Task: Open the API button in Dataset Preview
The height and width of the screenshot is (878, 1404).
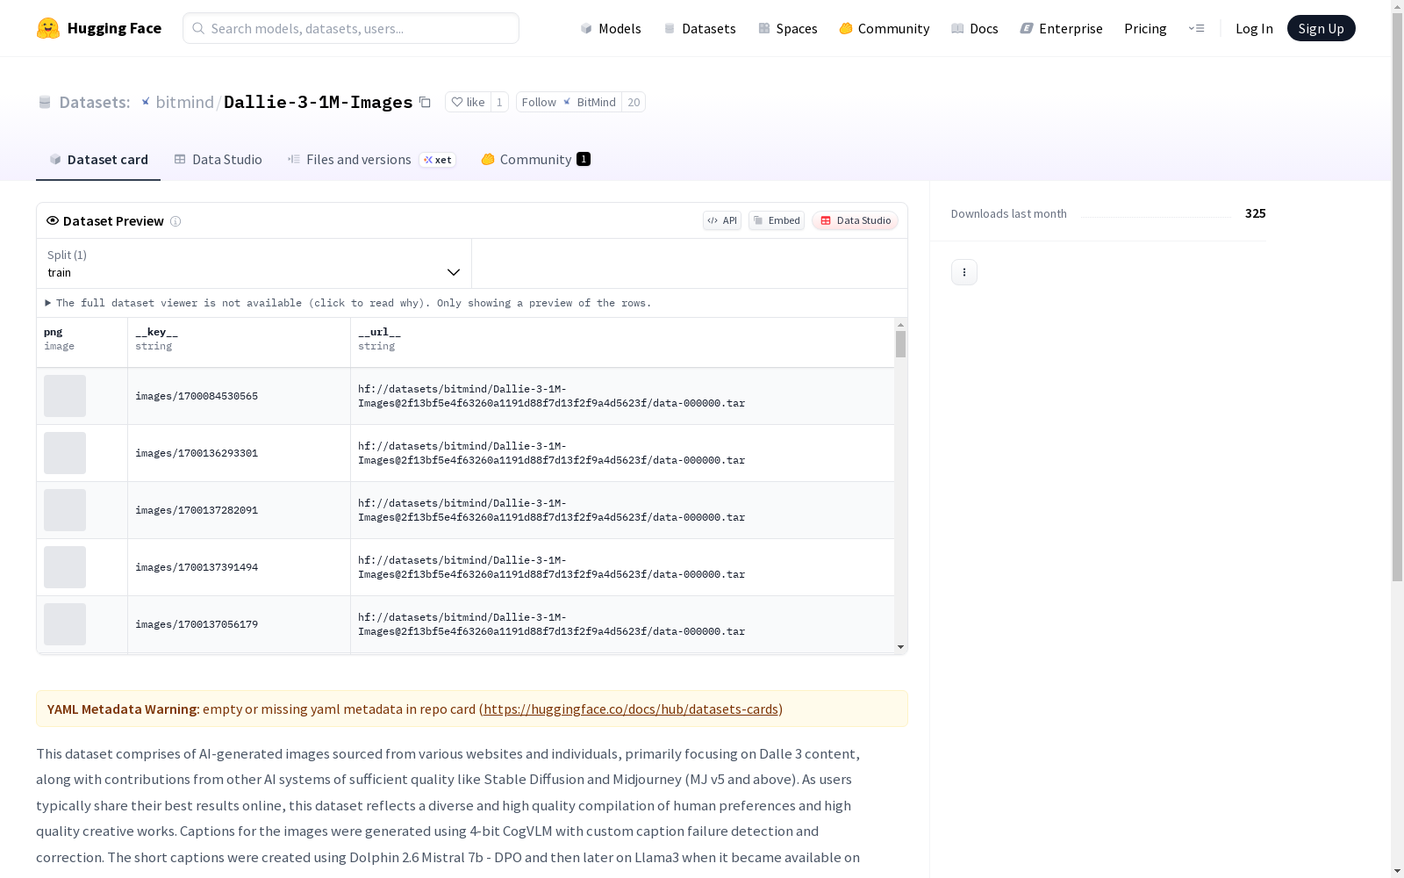Action: [722, 220]
